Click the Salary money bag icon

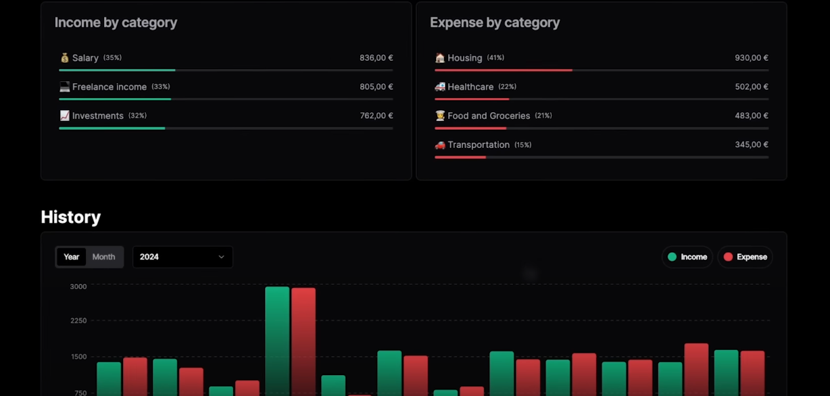click(x=65, y=58)
